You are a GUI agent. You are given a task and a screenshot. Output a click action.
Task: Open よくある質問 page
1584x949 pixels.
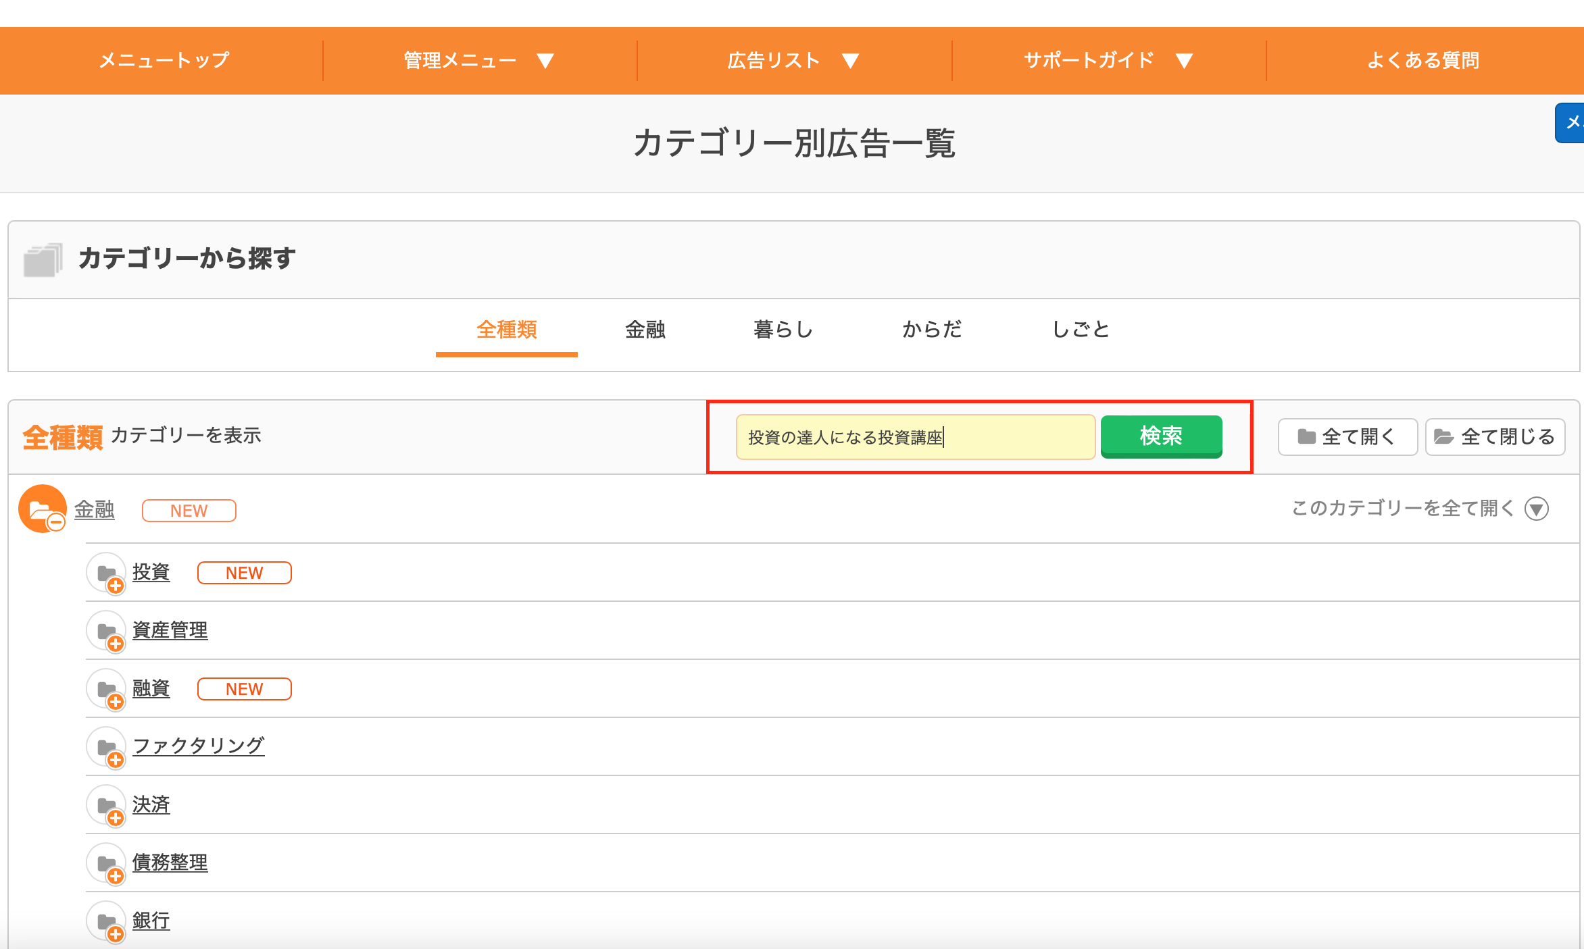click(1423, 60)
